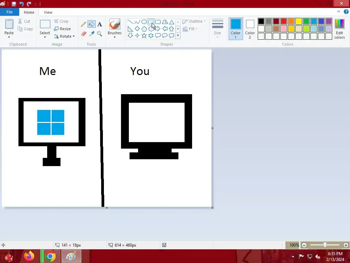Choose the Oval shape
This screenshot has height=263, width=350.
click(x=144, y=22)
